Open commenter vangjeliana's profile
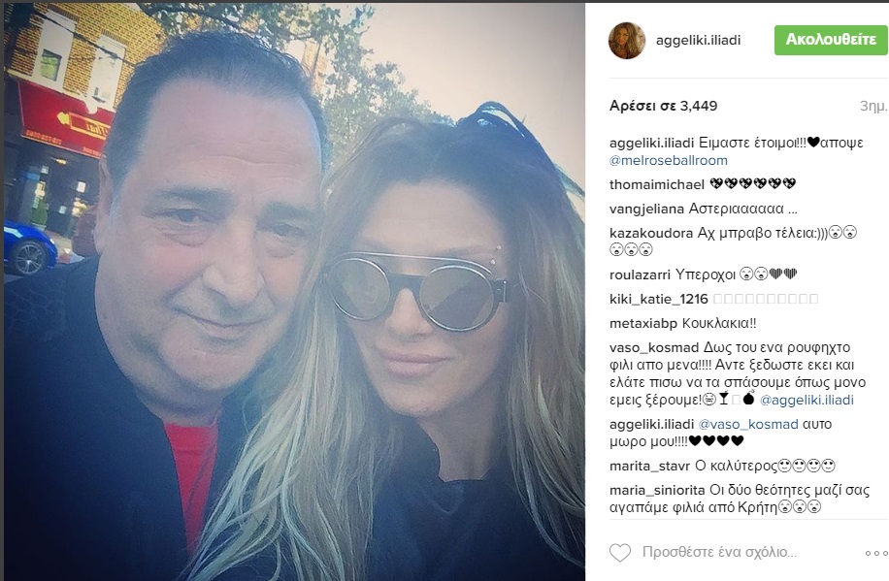889x581 pixels. click(647, 210)
